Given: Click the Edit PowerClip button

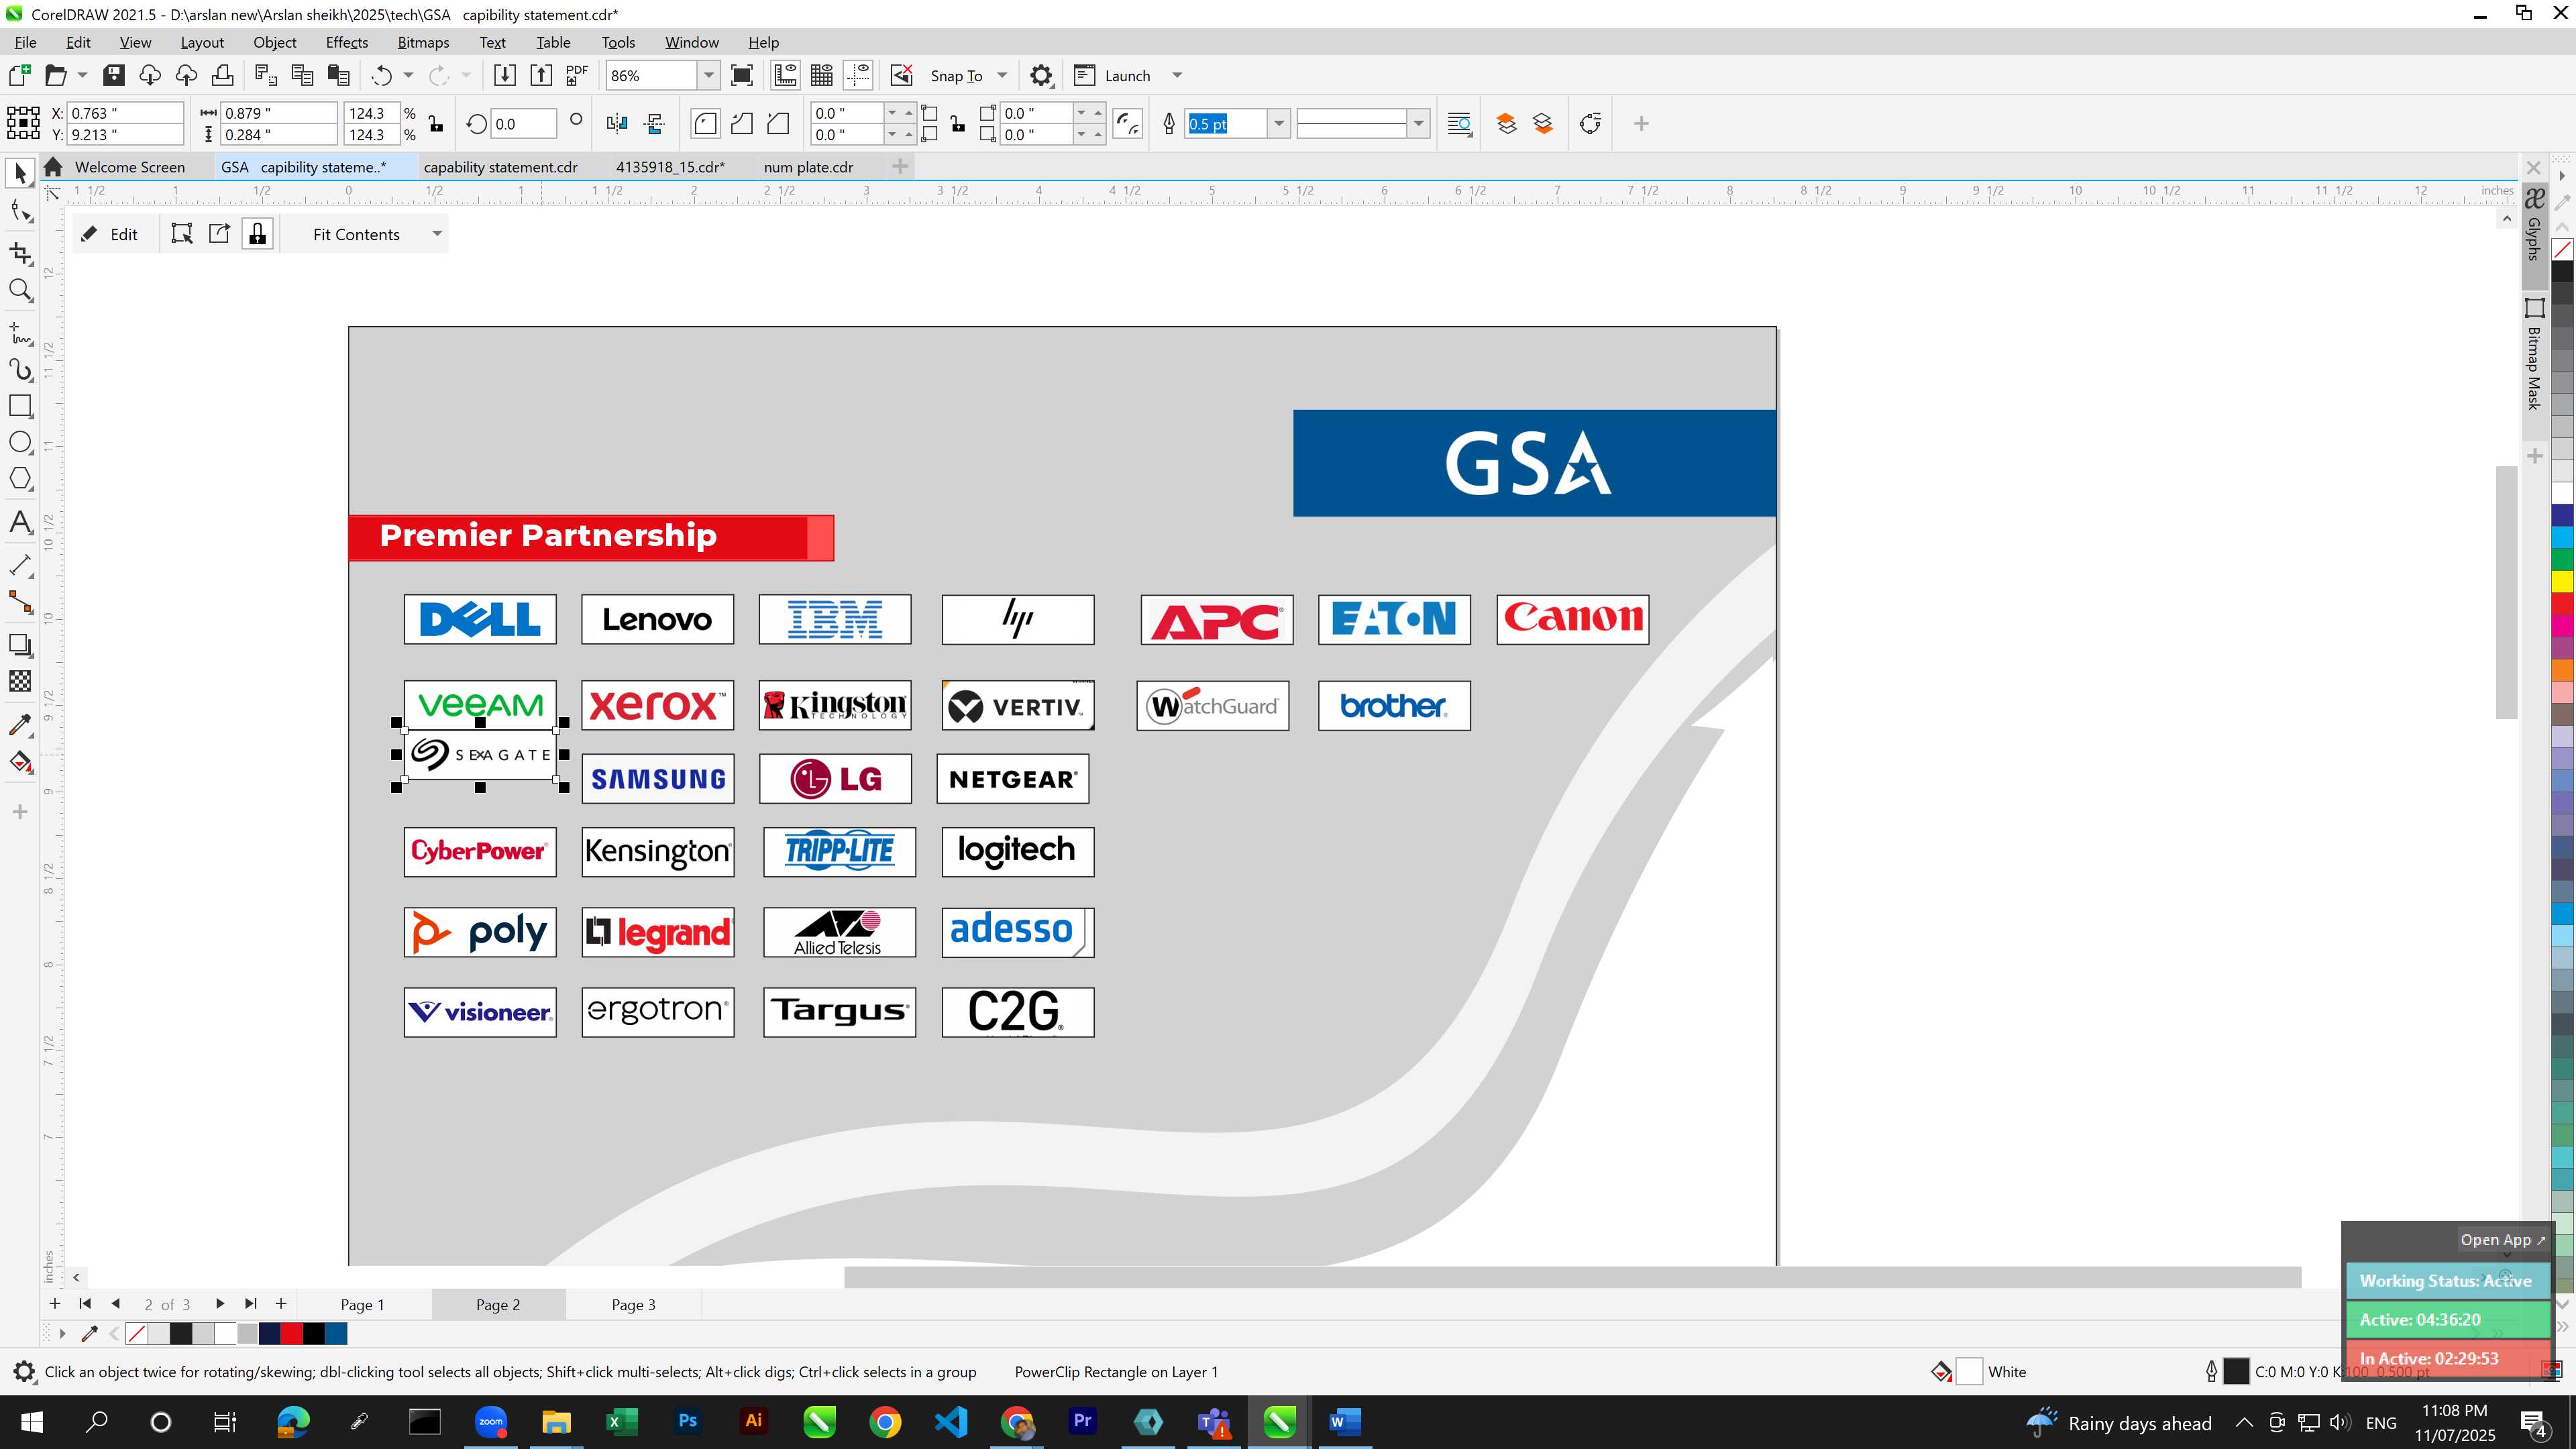Looking at the screenshot, I should 111,234.
